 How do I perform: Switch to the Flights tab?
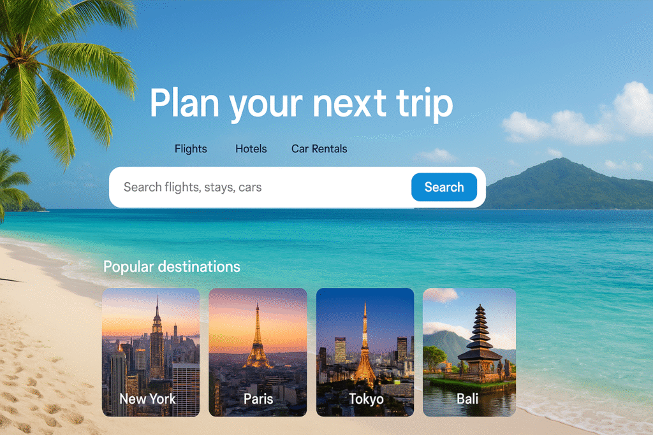(x=191, y=149)
